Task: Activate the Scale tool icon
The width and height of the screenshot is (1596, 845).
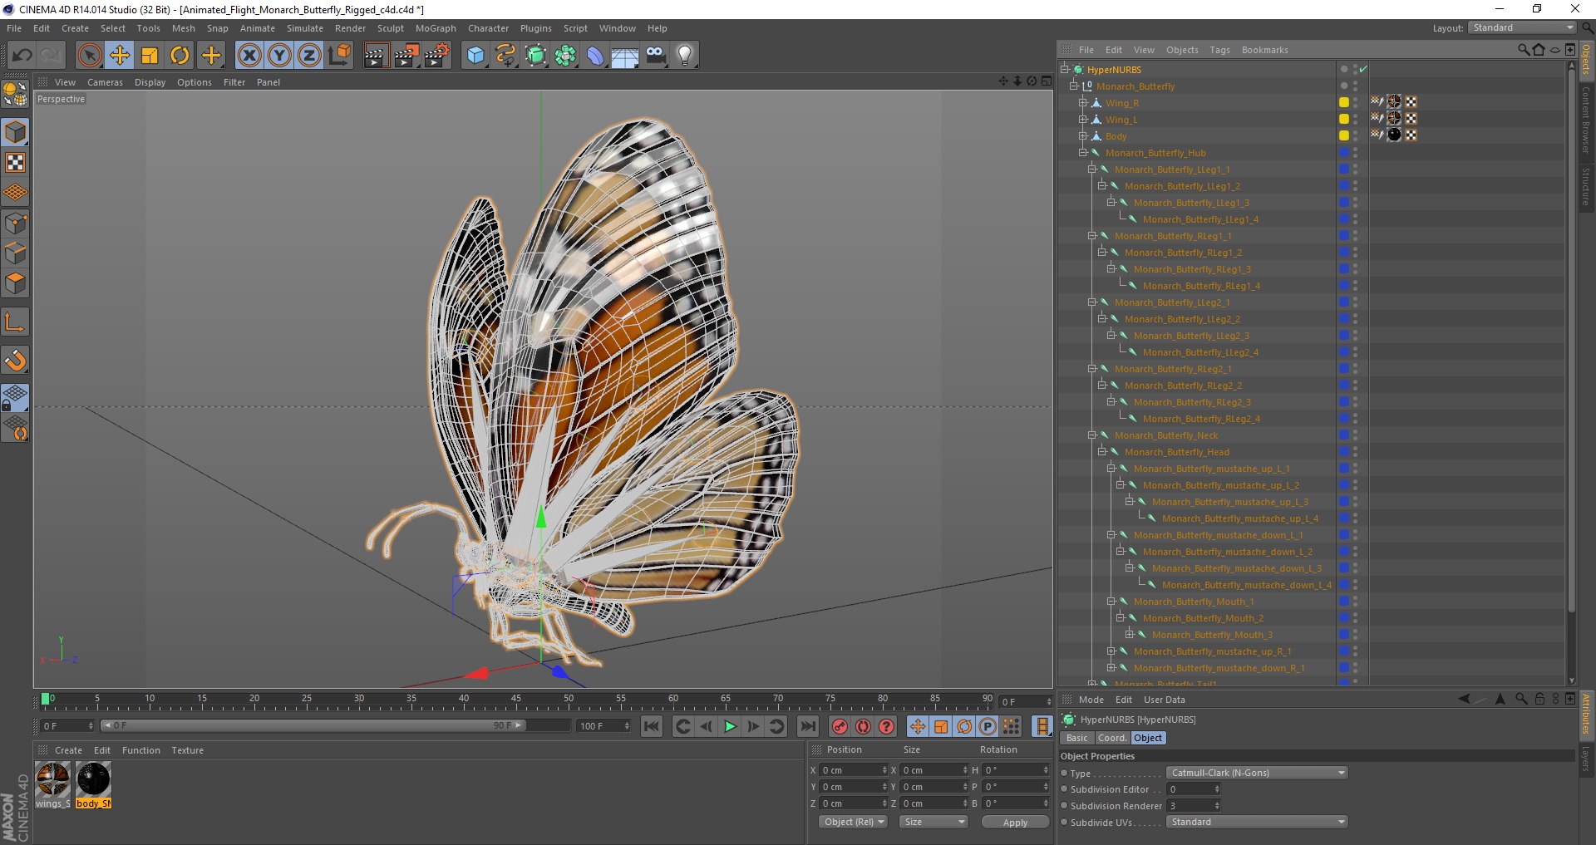Action: click(150, 56)
